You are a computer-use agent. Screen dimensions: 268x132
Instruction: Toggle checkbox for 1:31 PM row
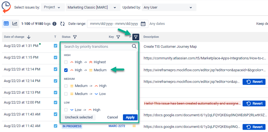[x=55, y=46]
